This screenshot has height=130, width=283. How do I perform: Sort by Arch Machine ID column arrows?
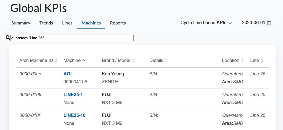pyautogui.click(x=56, y=61)
